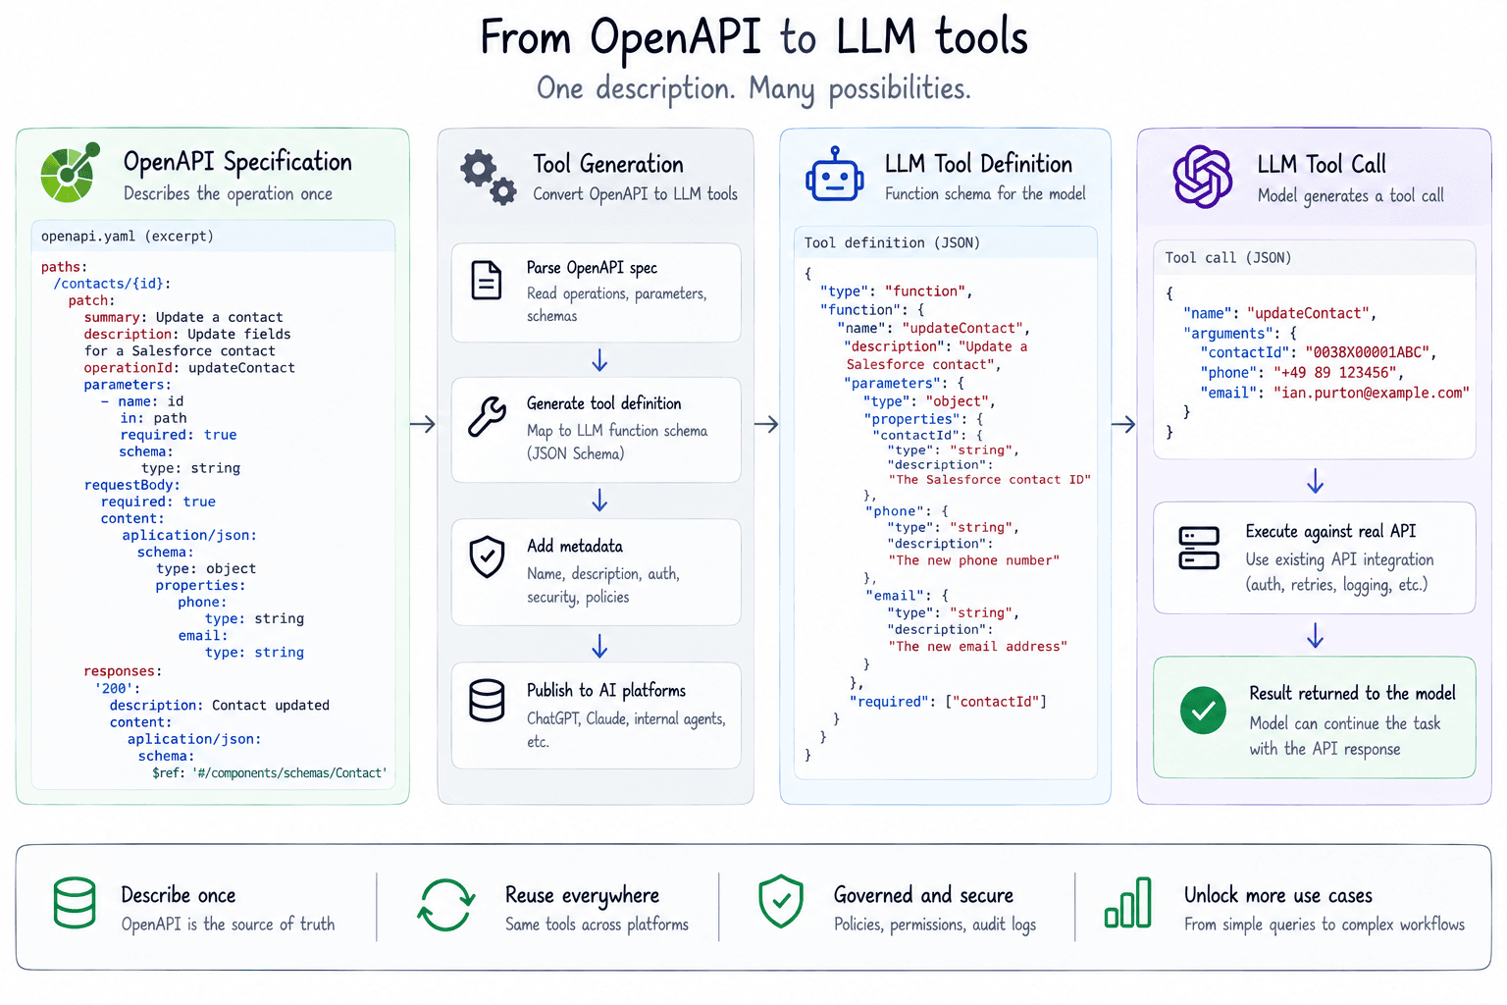1507x1005 pixels.
Task: Click the 'Result returned to the model' title
Action: [x=1352, y=693]
